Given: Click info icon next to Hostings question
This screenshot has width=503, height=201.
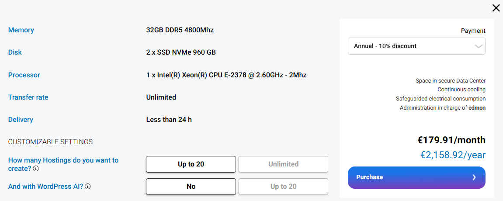Looking at the screenshot, I should [x=36, y=169].
